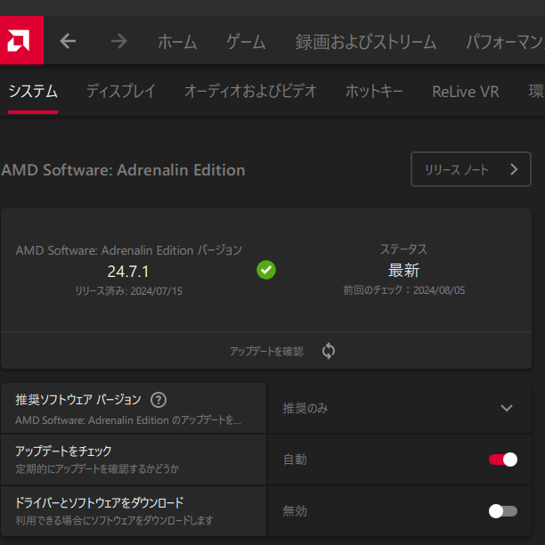This screenshot has height=545, width=545.
Task: Click the green up-to-date checkmark icon
Action: (x=266, y=270)
